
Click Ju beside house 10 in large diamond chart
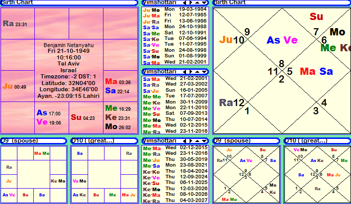[x=226, y=39]
